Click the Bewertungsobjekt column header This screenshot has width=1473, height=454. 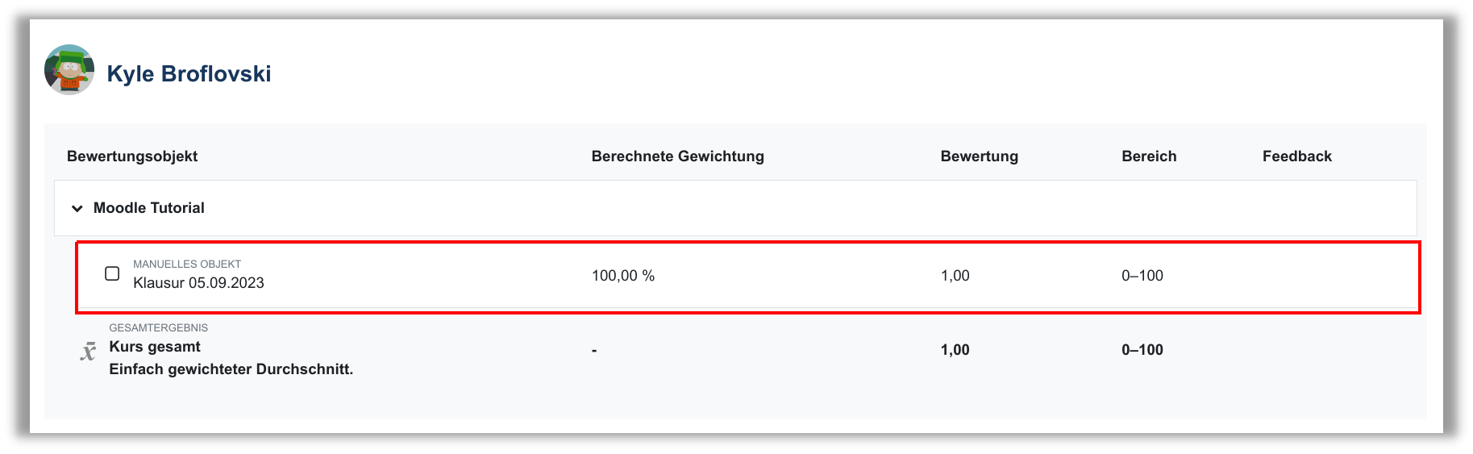132,156
